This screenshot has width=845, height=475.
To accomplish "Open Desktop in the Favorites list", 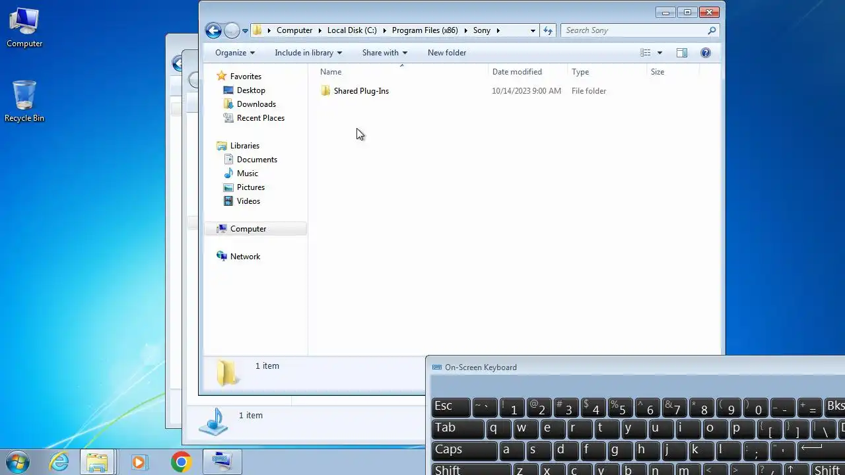I will (x=251, y=90).
